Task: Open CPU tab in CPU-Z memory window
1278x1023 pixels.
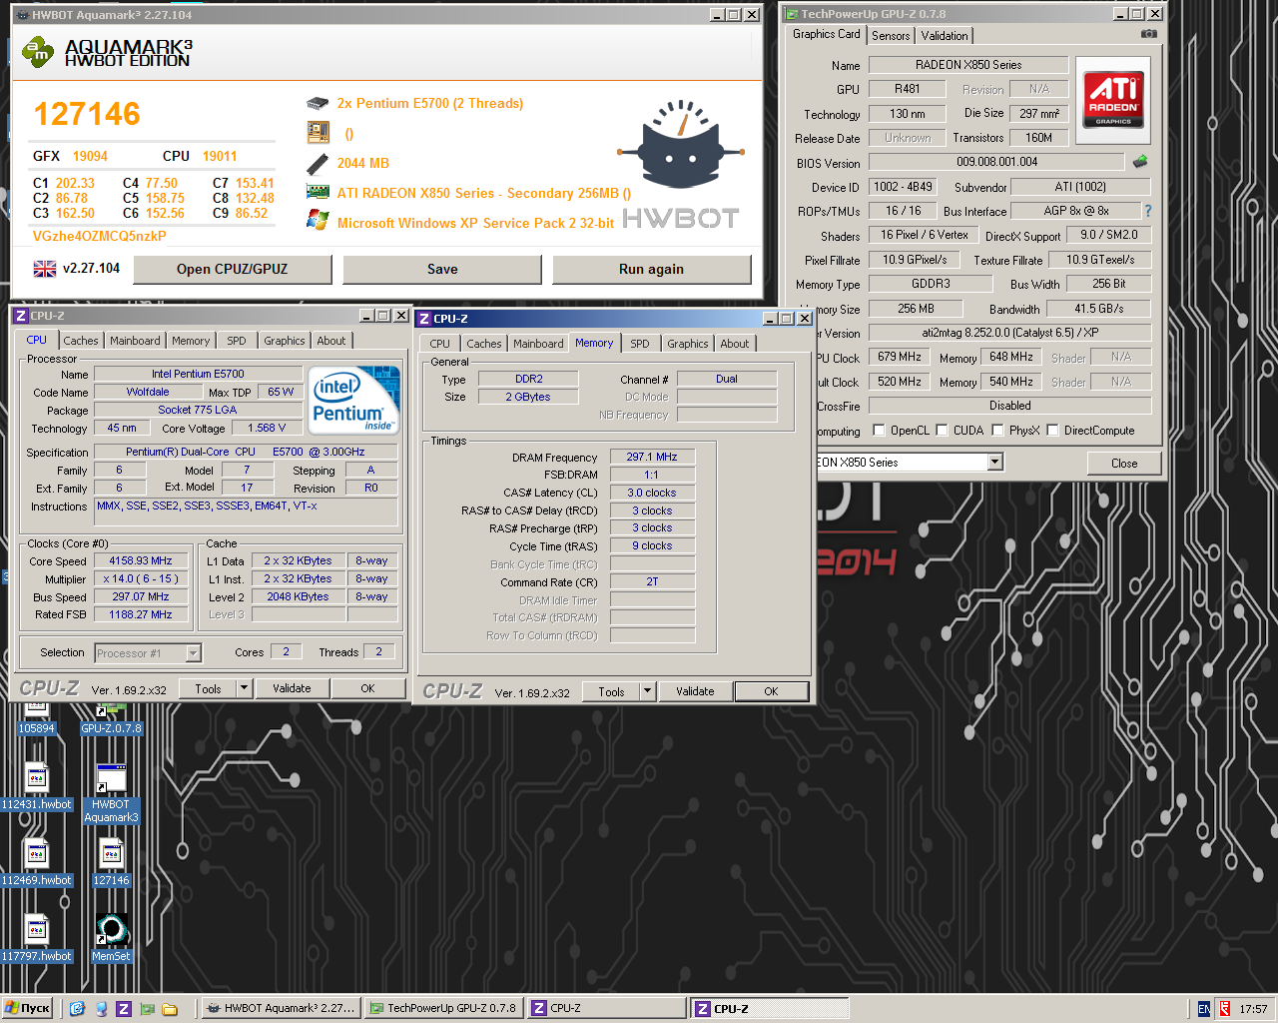Action: click(x=440, y=344)
